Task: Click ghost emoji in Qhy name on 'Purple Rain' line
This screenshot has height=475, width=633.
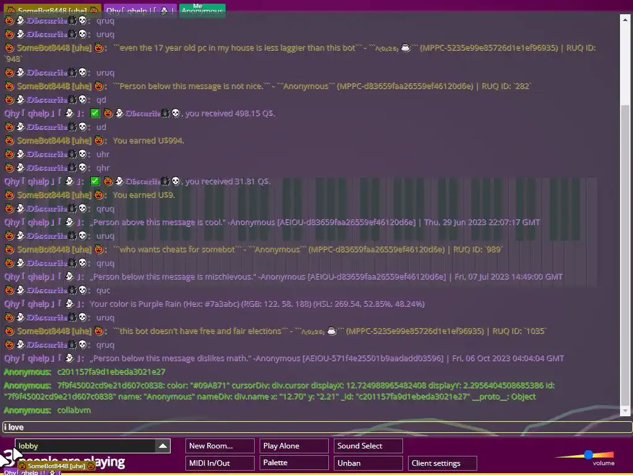Action: [x=69, y=303]
